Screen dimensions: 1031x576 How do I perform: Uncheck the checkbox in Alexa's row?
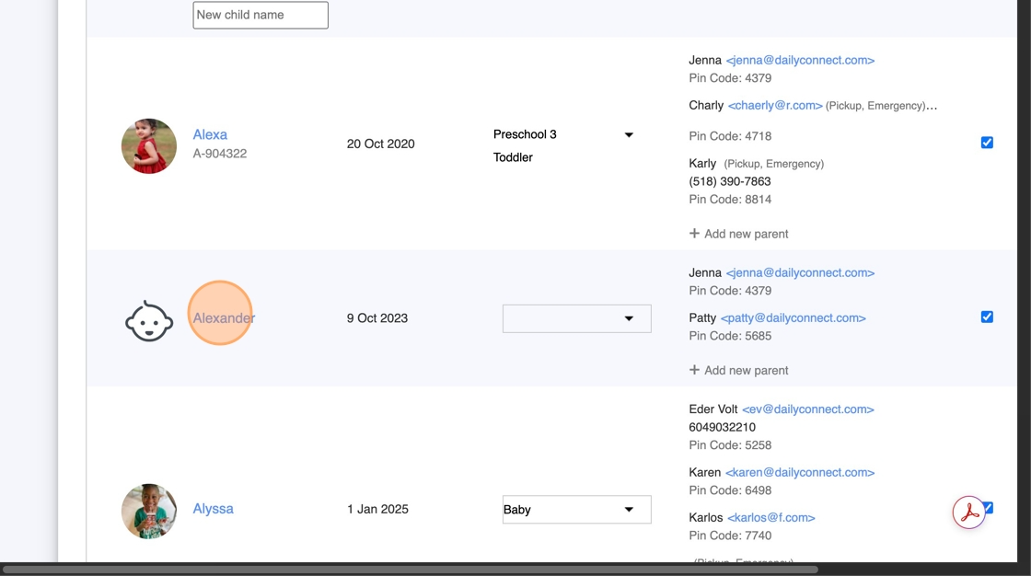987,143
